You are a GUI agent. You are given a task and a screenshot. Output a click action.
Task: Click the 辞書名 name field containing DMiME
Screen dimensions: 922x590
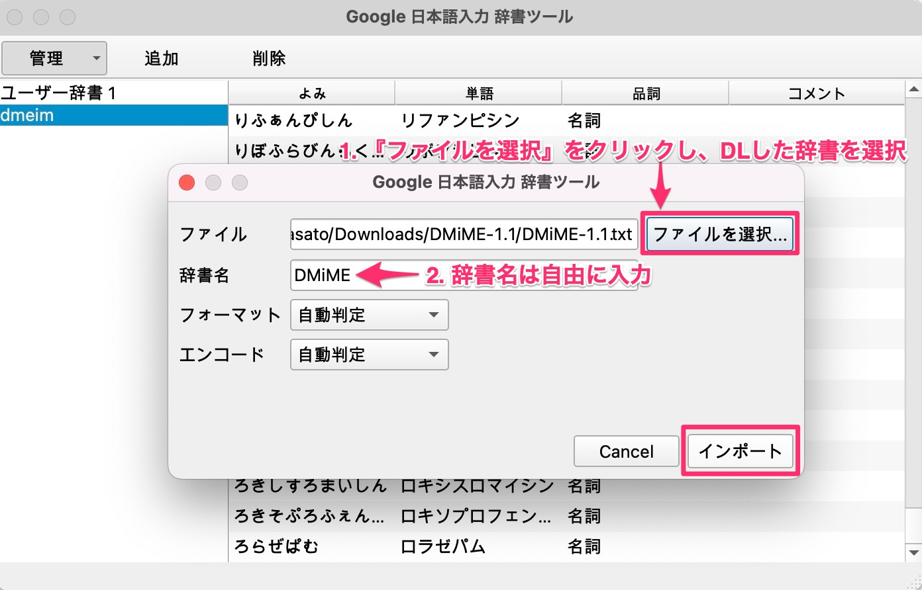(464, 275)
